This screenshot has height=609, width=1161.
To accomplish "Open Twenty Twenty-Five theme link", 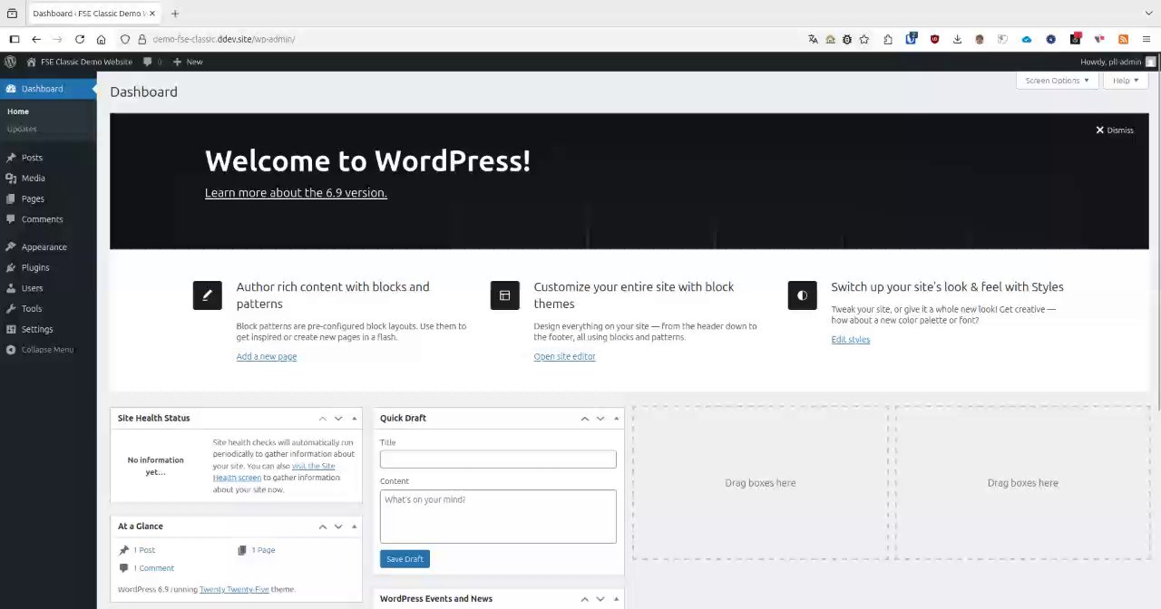I will pos(234,590).
